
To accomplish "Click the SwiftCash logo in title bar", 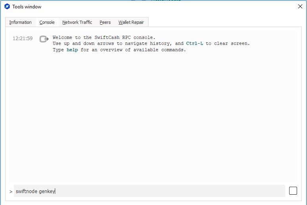I will click(7, 6).
